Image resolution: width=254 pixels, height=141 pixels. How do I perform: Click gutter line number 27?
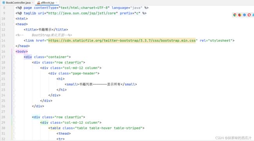coord(3,112)
